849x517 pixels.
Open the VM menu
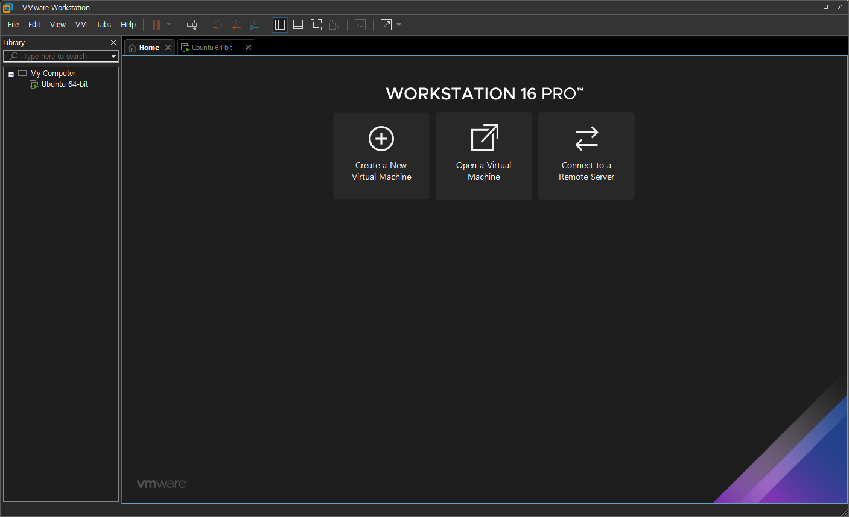click(x=81, y=25)
